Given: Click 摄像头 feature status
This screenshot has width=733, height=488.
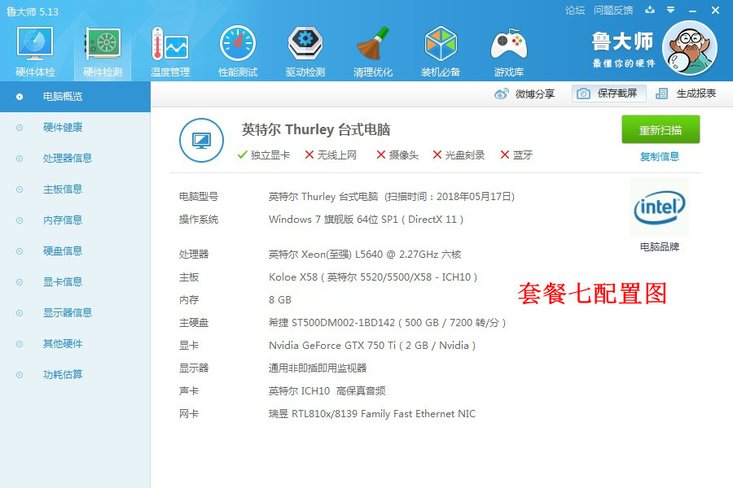Looking at the screenshot, I should pos(397,155).
